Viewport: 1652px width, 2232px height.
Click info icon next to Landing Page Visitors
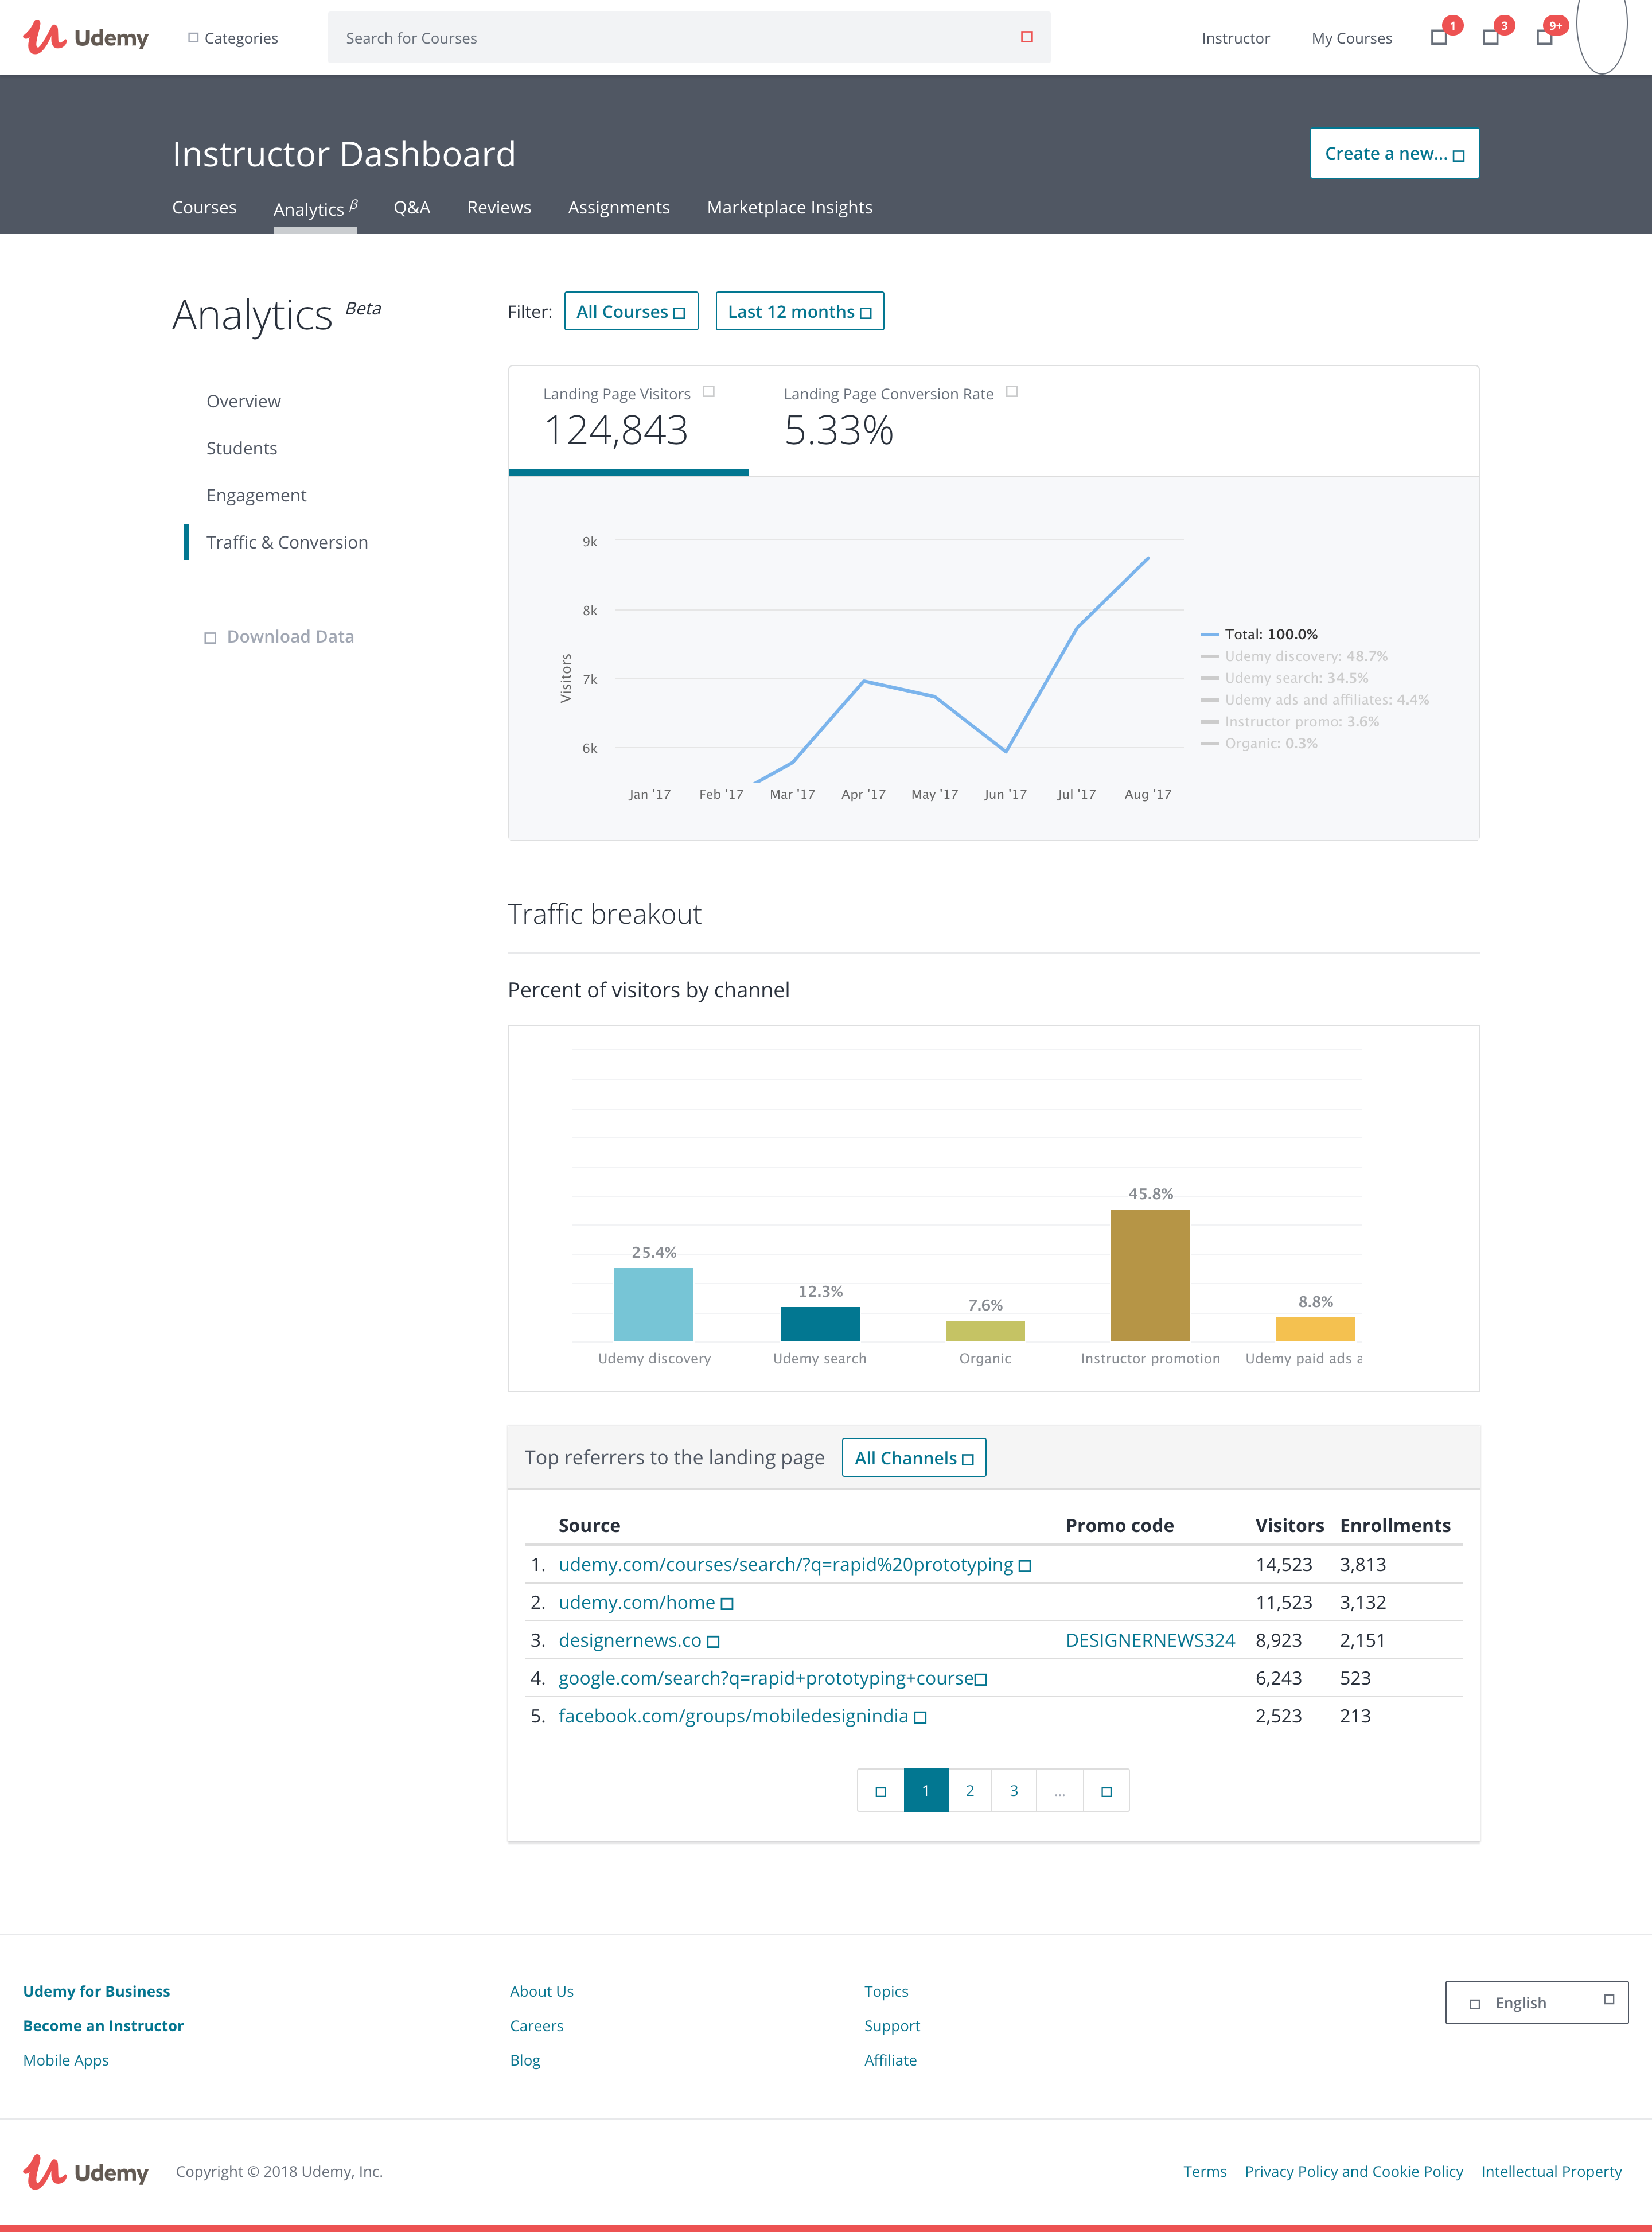(x=709, y=392)
